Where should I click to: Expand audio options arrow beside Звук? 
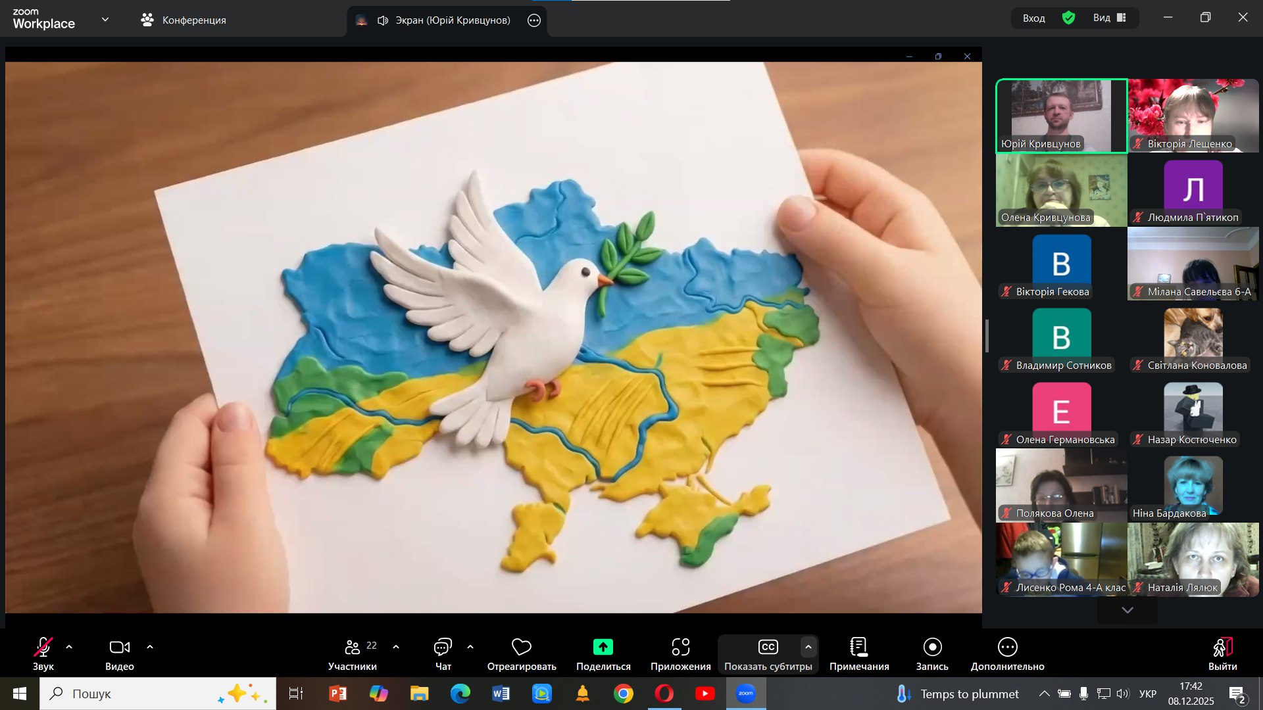[x=69, y=648]
